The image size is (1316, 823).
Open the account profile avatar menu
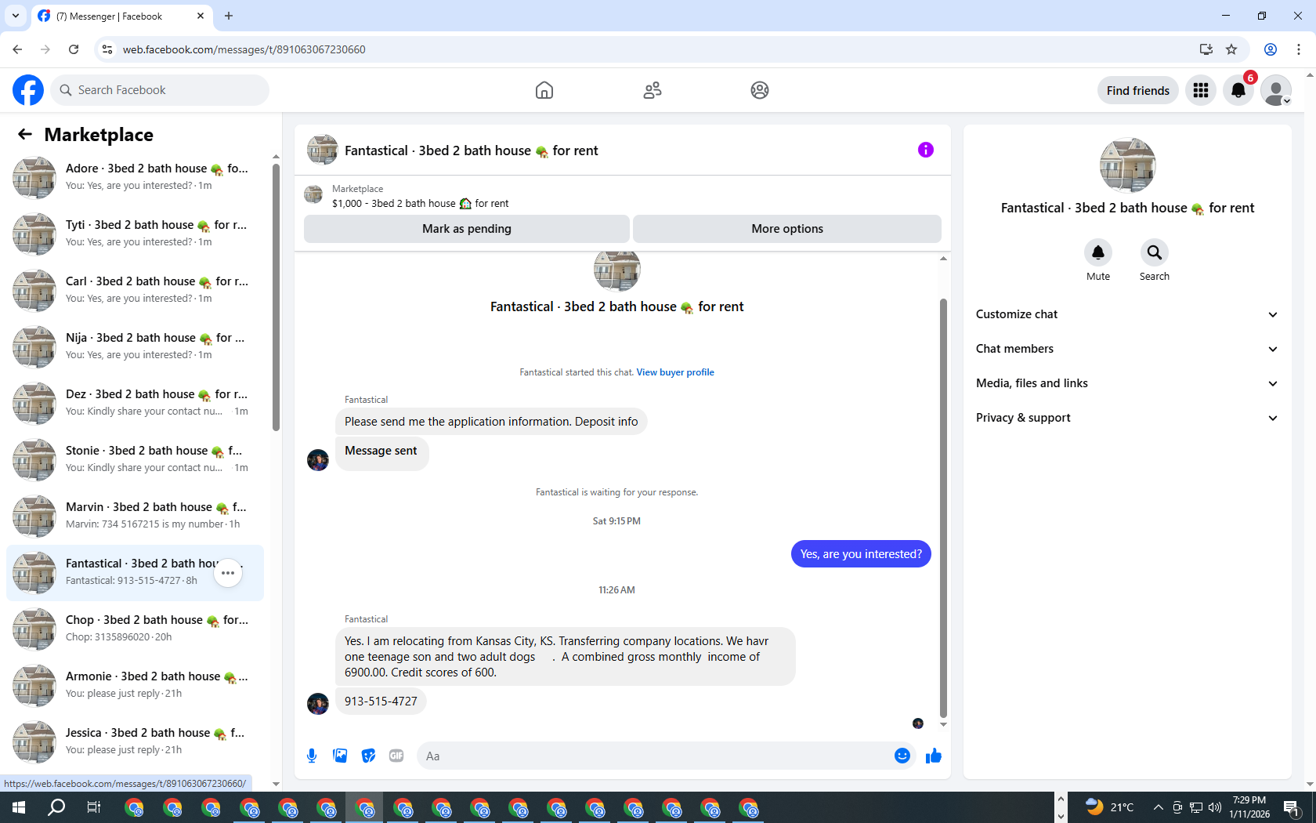pyautogui.click(x=1276, y=90)
